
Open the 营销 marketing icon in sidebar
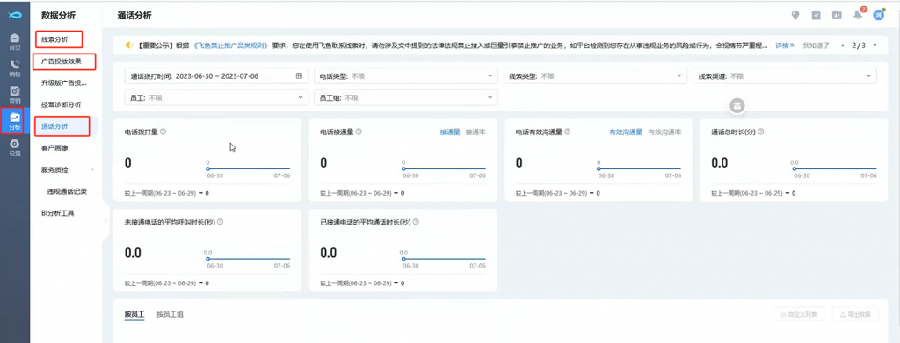[x=15, y=94]
